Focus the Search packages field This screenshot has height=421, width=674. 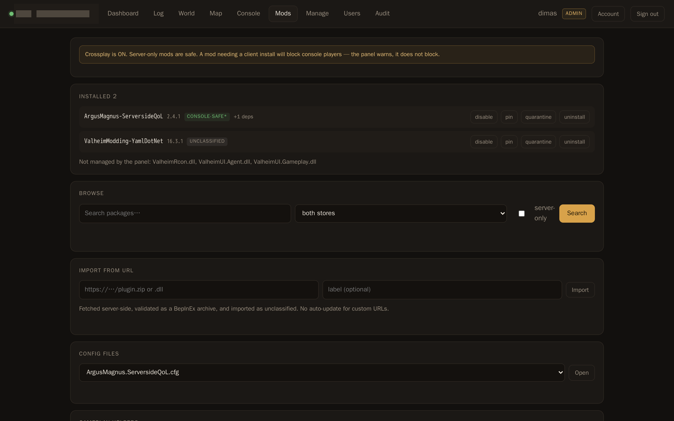pyautogui.click(x=185, y=213)
